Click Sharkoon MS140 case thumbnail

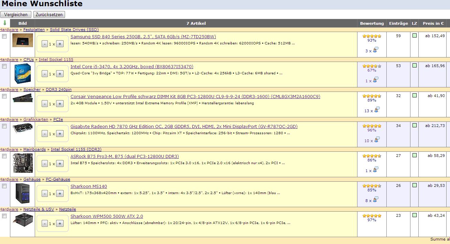pos(23,193)
